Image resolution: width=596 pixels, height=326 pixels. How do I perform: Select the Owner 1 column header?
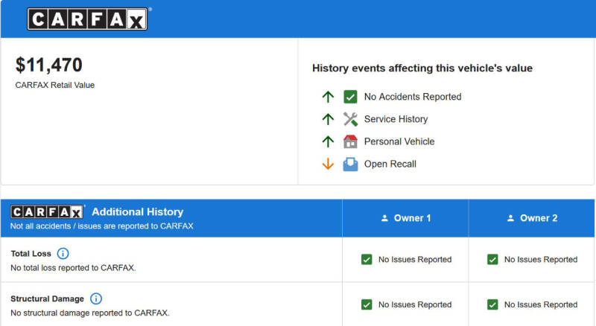click(x=405, y=218)
